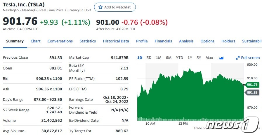Show the 5Y chart range
Viewport: 262px width, 136px height.
click(x=199, y=58)
